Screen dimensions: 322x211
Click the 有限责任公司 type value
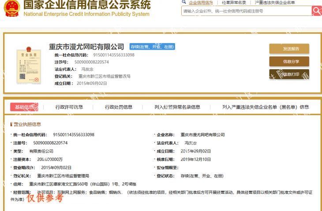tap(41, 151)
